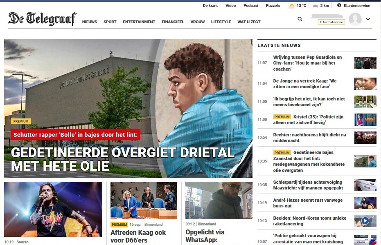Click the Sterren category label
This screenshot has height=245, width=381.
(23, 242)
